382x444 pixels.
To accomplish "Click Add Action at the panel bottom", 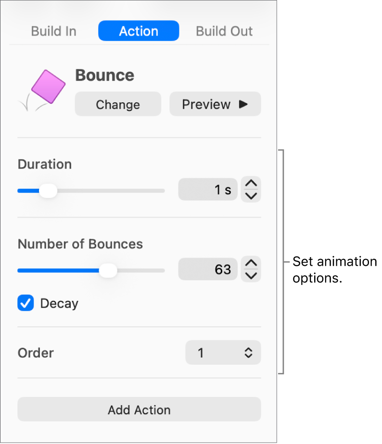I will pyautogui.click(x=139, y=409).
